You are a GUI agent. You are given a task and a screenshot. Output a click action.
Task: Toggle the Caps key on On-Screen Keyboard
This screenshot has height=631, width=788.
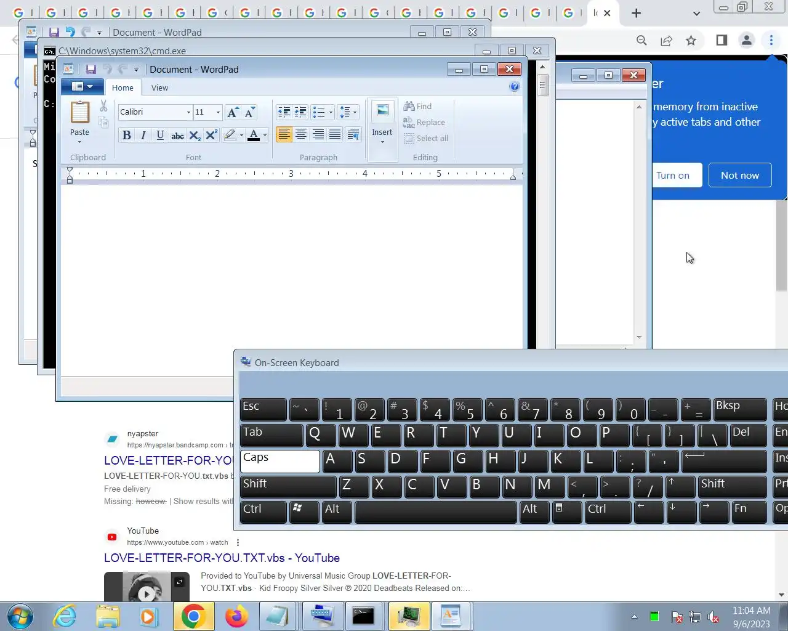tap(279, 462)
